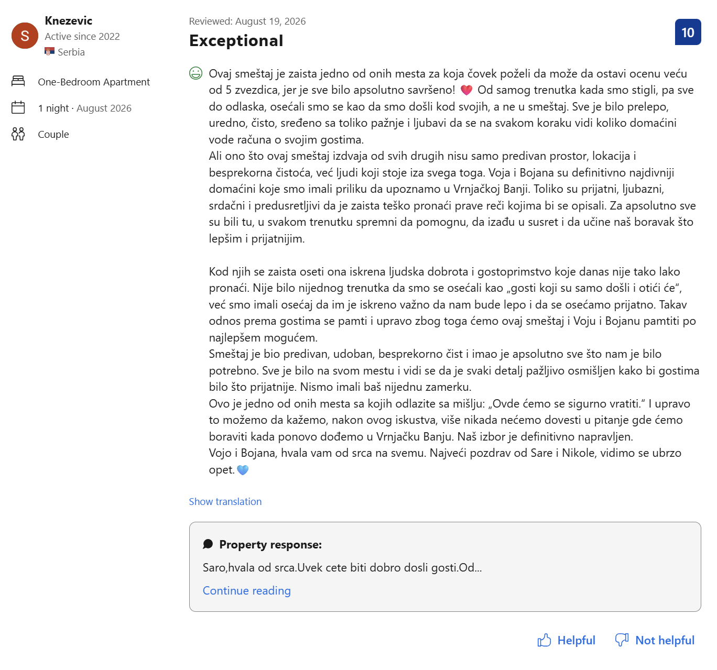The width and height of the screenshot is (717, 670).
Task: Click the red heart emoji in review
Action: [466, 90]
